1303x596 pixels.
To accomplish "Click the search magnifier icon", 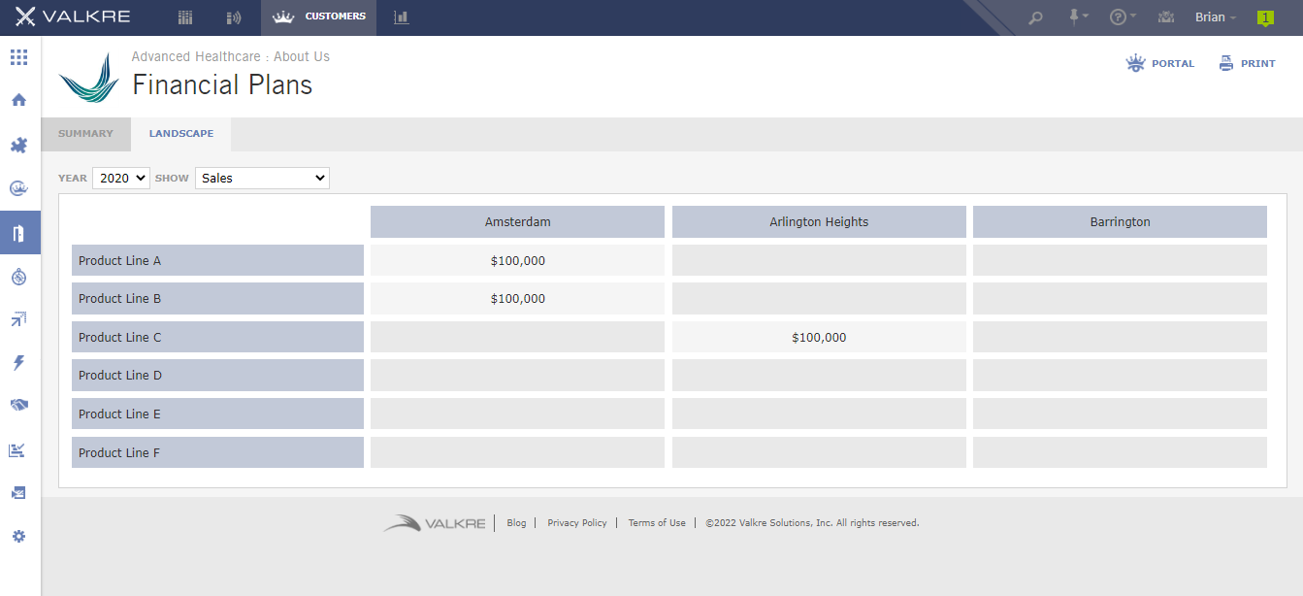I will click(1035, 17).
